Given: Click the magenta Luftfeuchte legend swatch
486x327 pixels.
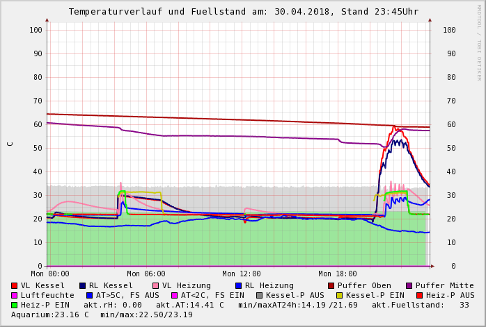Looking at the screenshot, I should coord(15,295).
